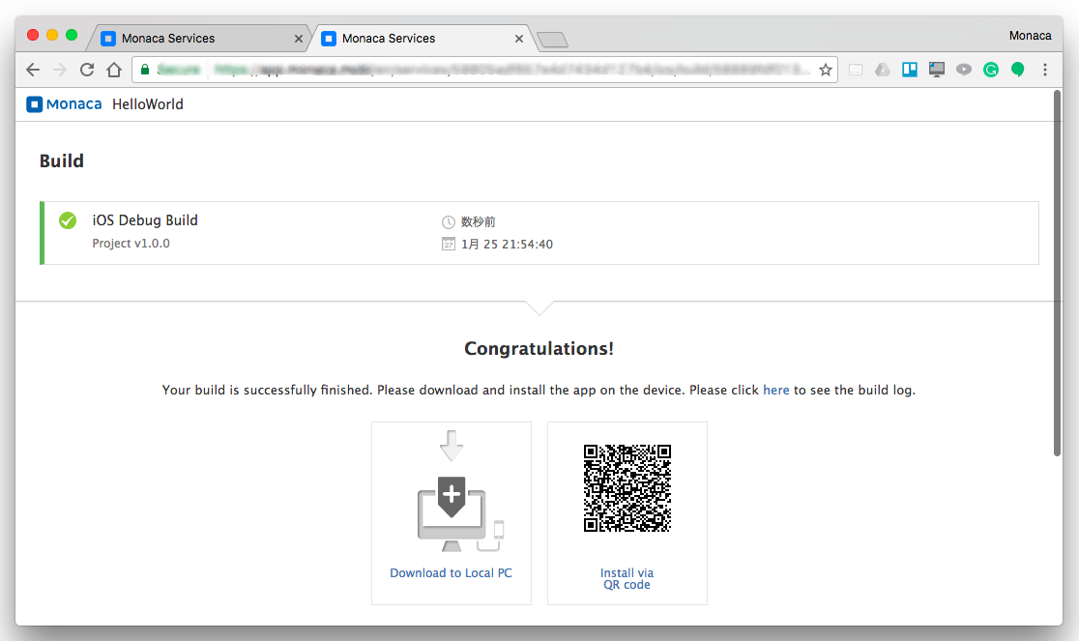Click the monitor screen extension icon
This screenshot has width=1079, height=641.
[x=936, y=70]
